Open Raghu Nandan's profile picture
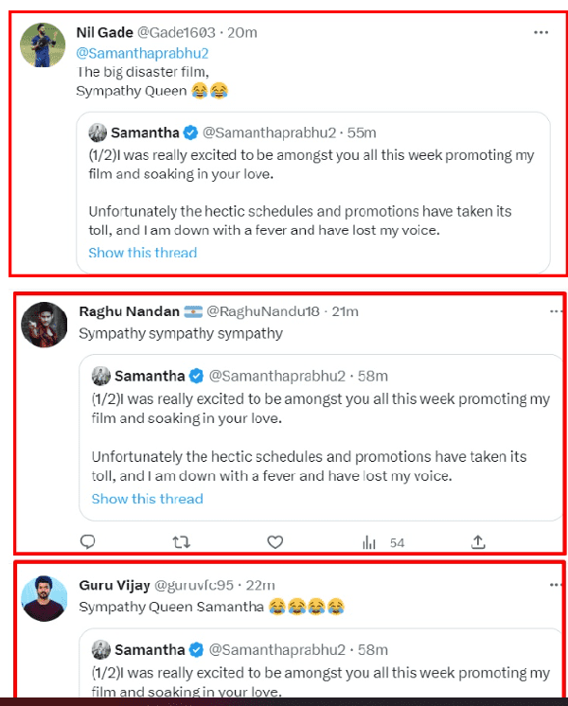The image size is (568, 706). tap(45, 325)
